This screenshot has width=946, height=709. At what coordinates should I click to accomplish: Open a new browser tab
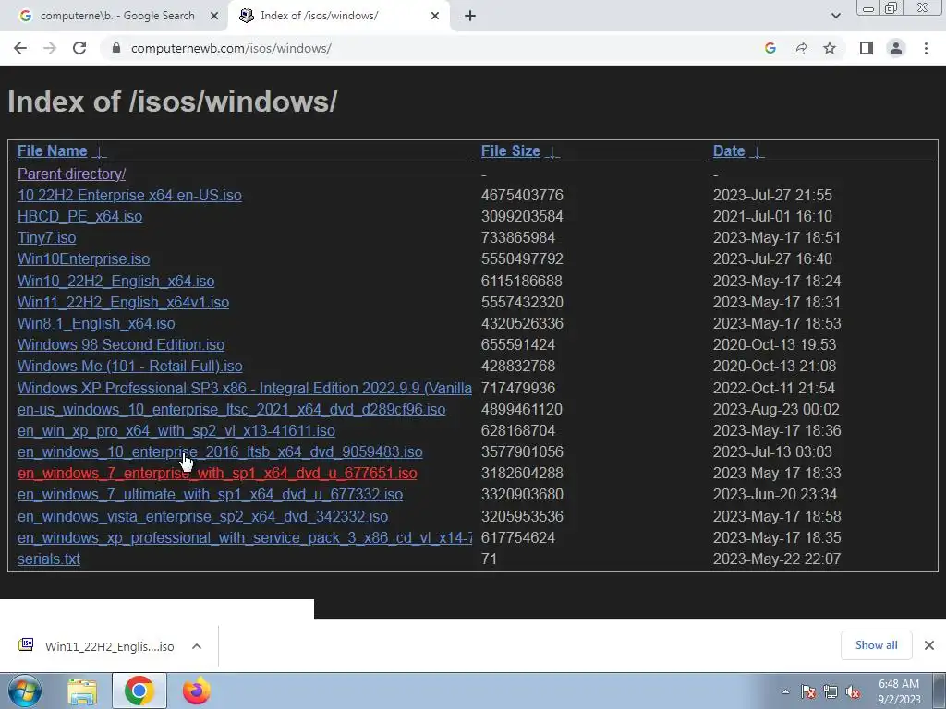click(470, 17)
